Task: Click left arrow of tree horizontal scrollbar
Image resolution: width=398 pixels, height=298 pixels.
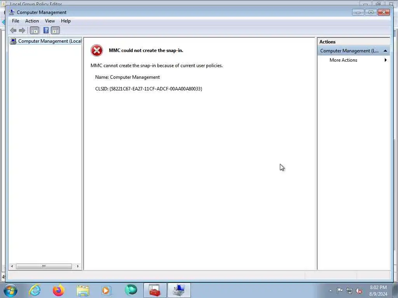Action: 12,266
